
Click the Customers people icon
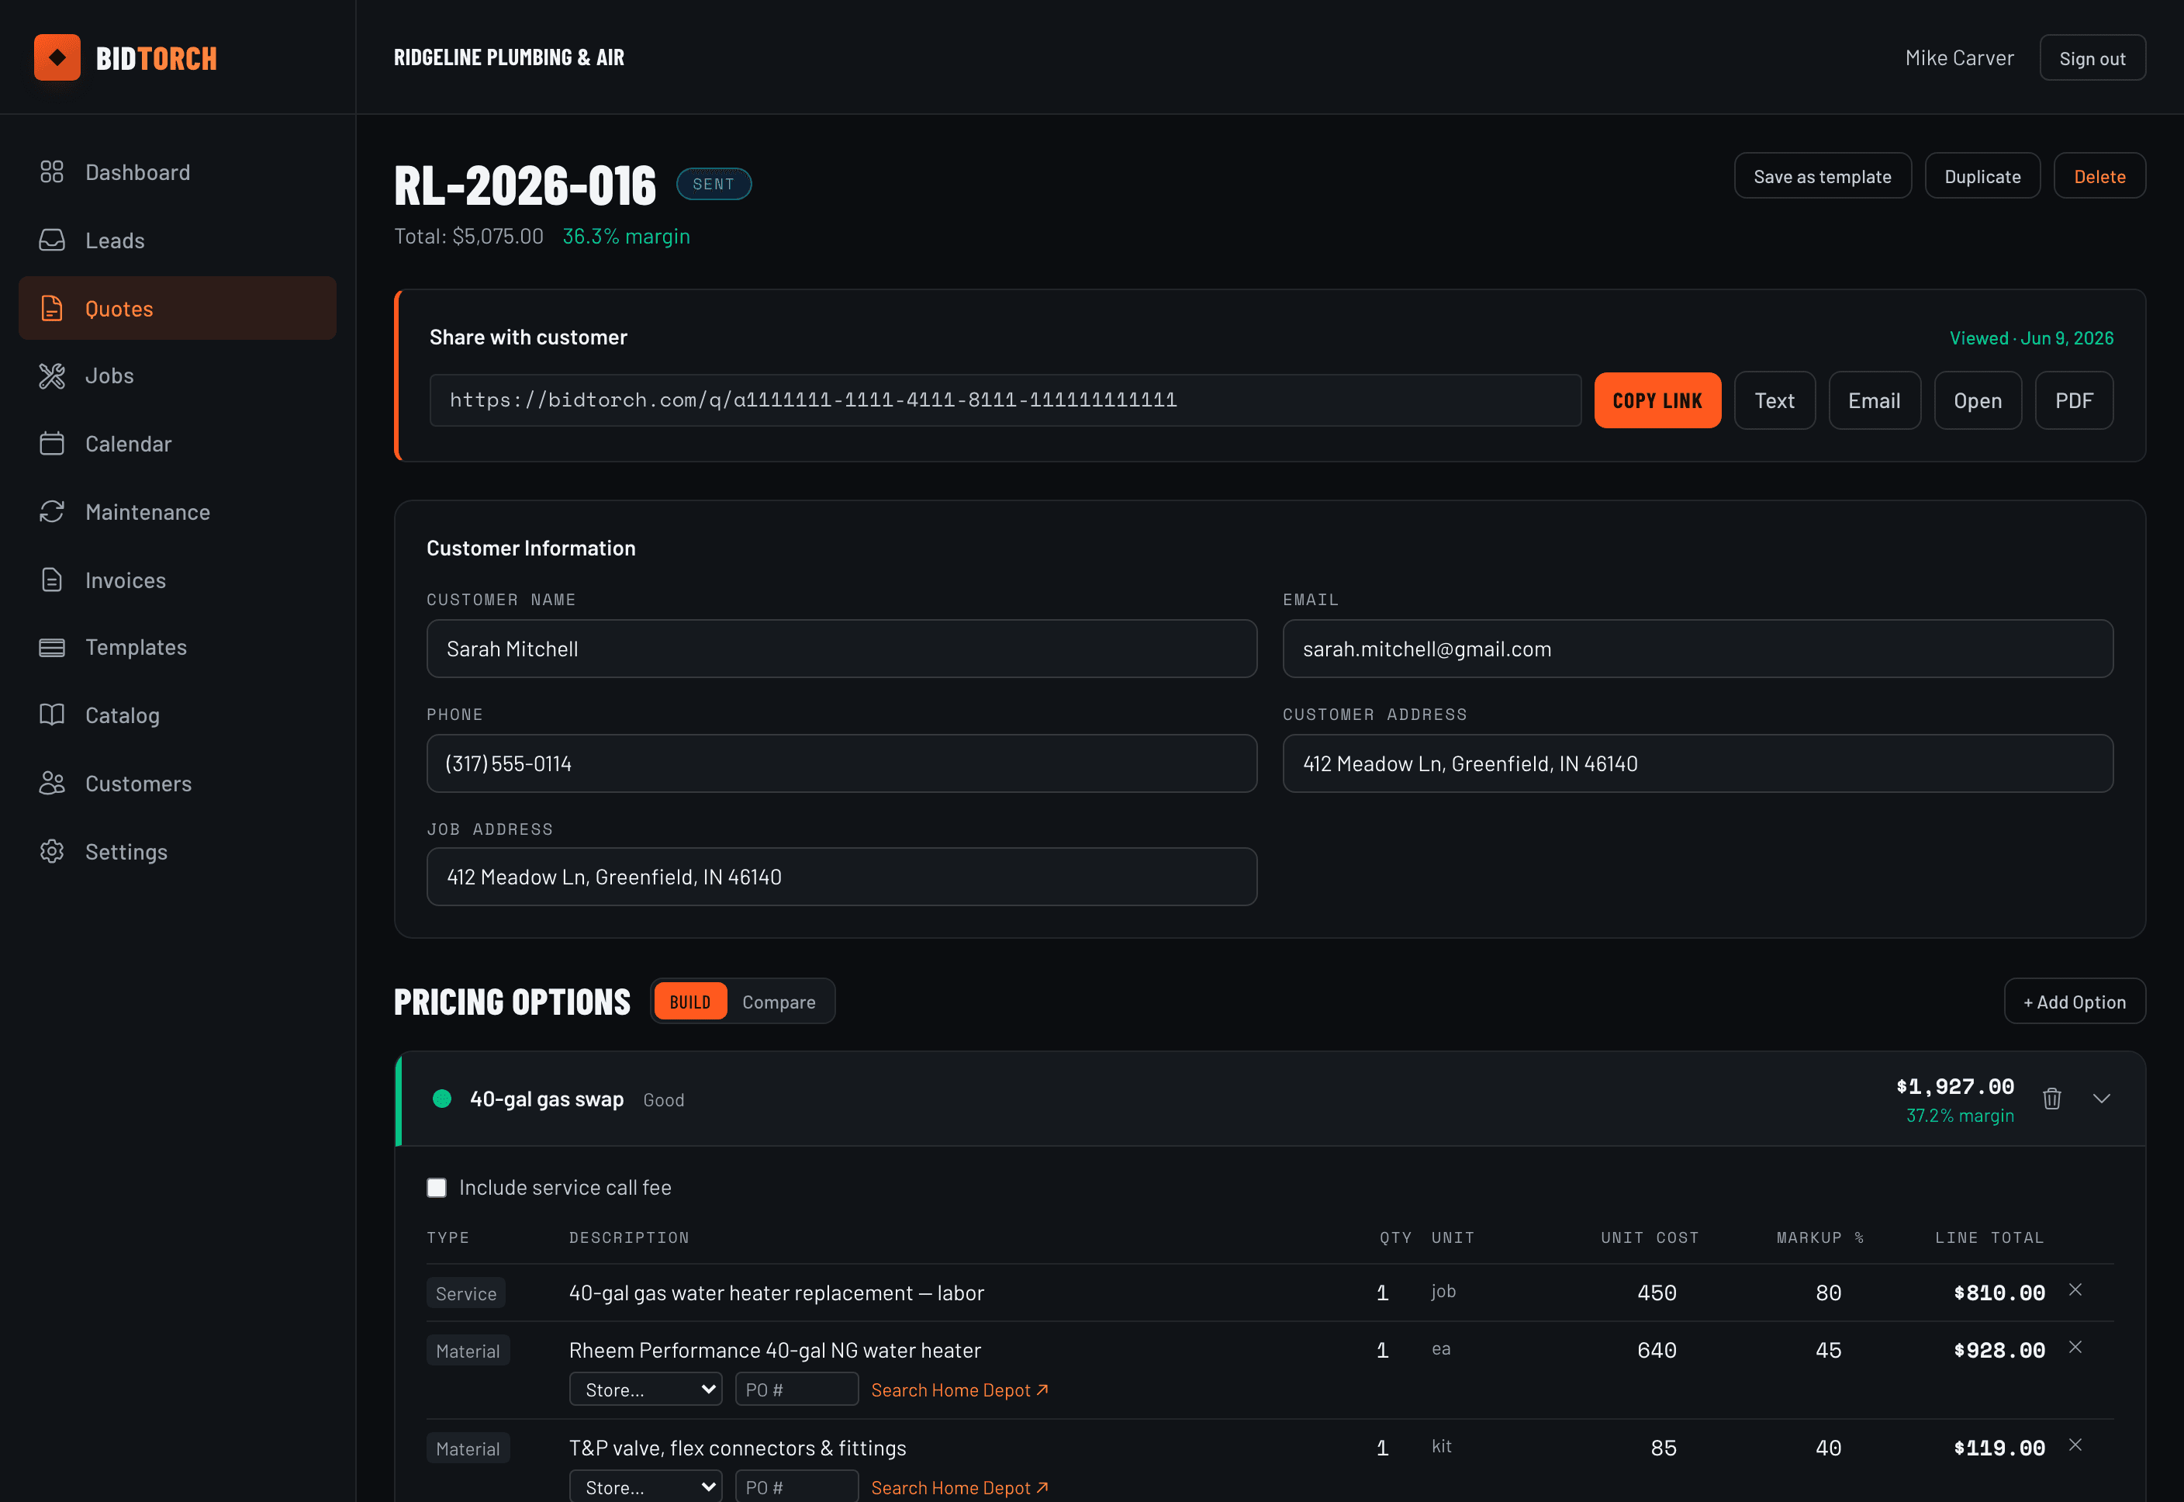52,783
